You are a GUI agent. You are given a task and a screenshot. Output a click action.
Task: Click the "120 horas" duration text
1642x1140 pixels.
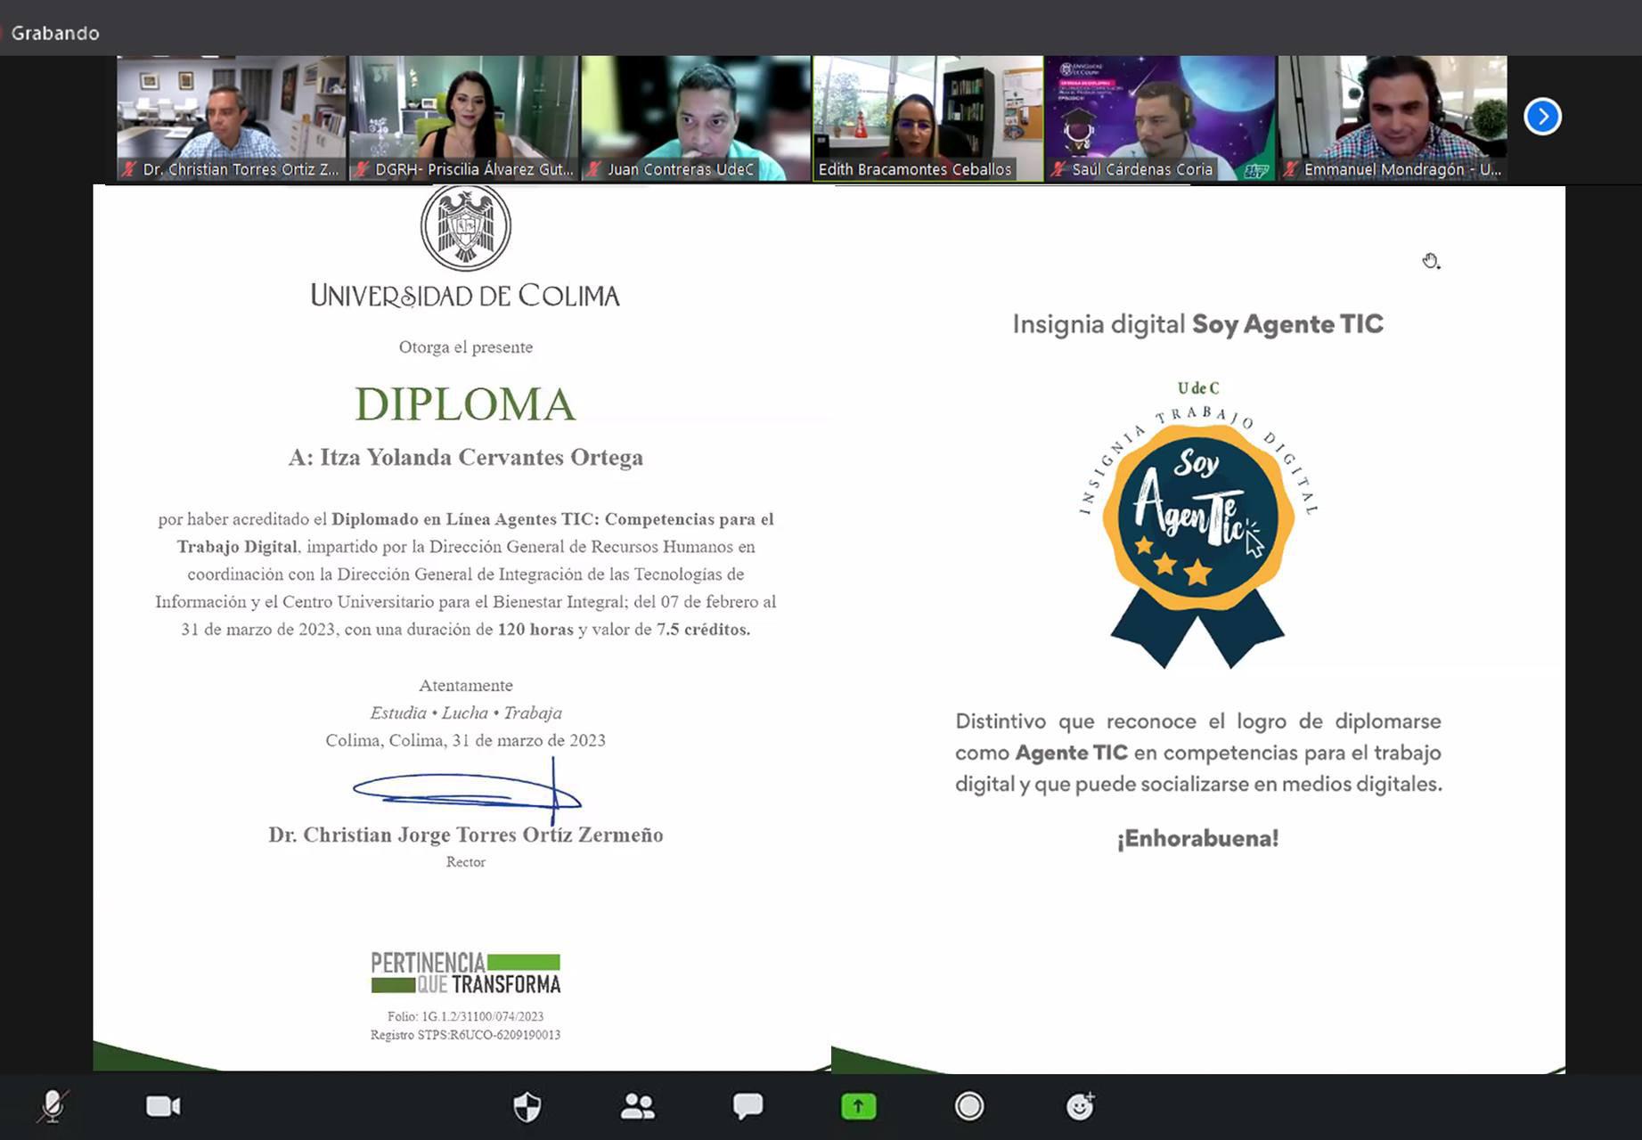pos(535,630)
